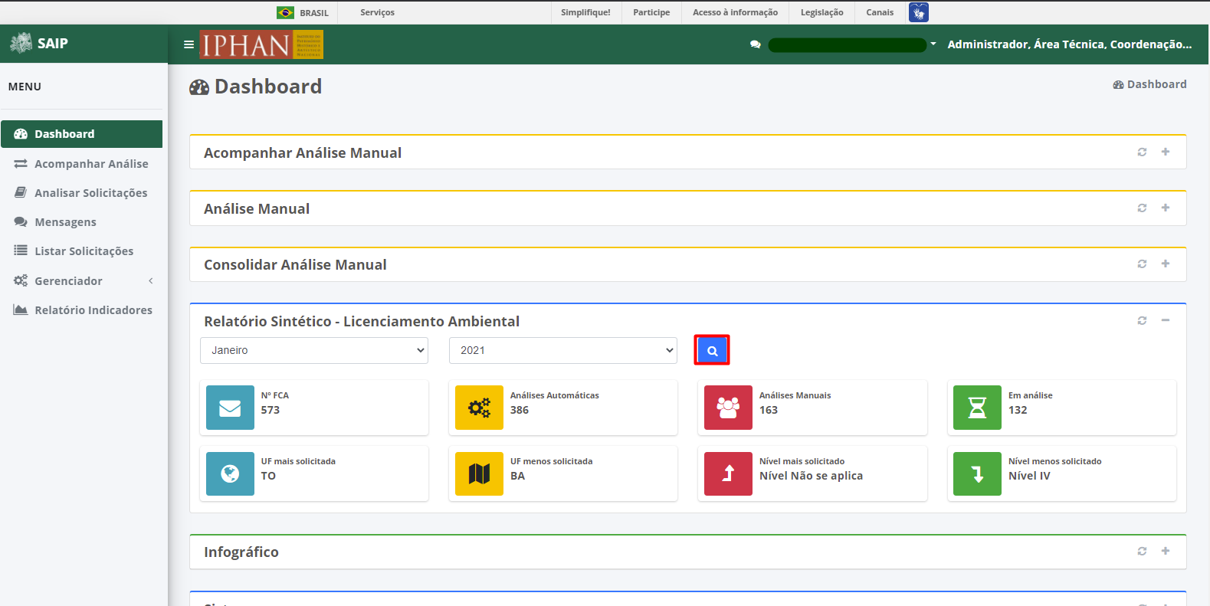Viewport: 1210px width, 606px height.
Task: Open Relatório Indicadores in sidebar
Action: tap(81, 310)
